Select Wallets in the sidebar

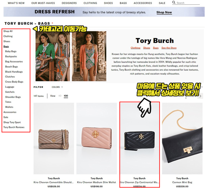[x=9, y=107]
